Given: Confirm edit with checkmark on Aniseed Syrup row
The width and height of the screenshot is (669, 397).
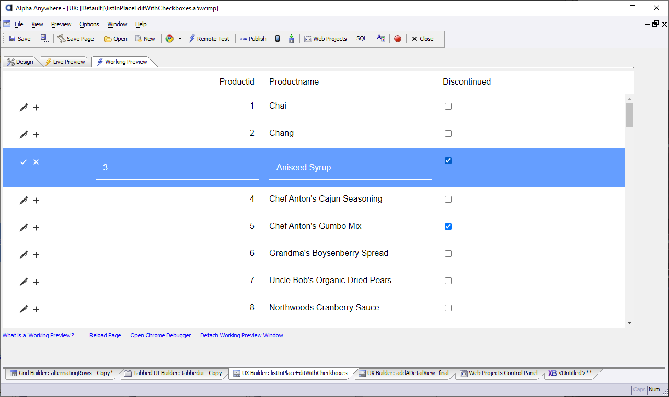Looking at the screenshot, I should point(24,162).
